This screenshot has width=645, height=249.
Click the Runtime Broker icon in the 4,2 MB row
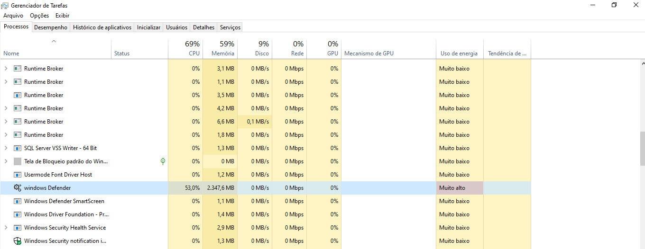18,108
